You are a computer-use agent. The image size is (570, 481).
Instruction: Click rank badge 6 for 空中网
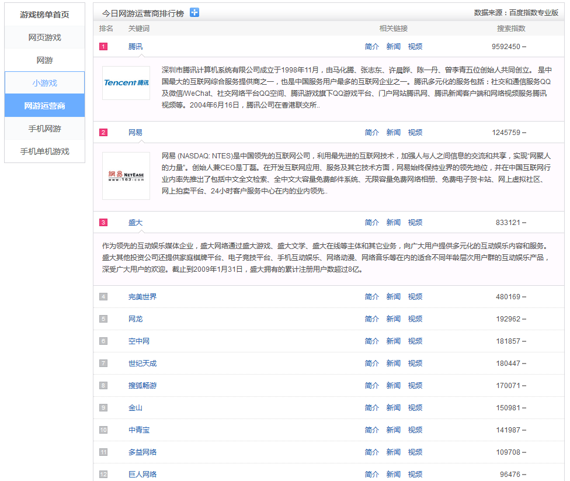point(103,341)
